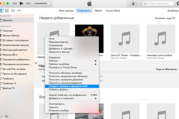
Task: Click the Guns N' Roses - Greates… title
Action: click(126, 55)
